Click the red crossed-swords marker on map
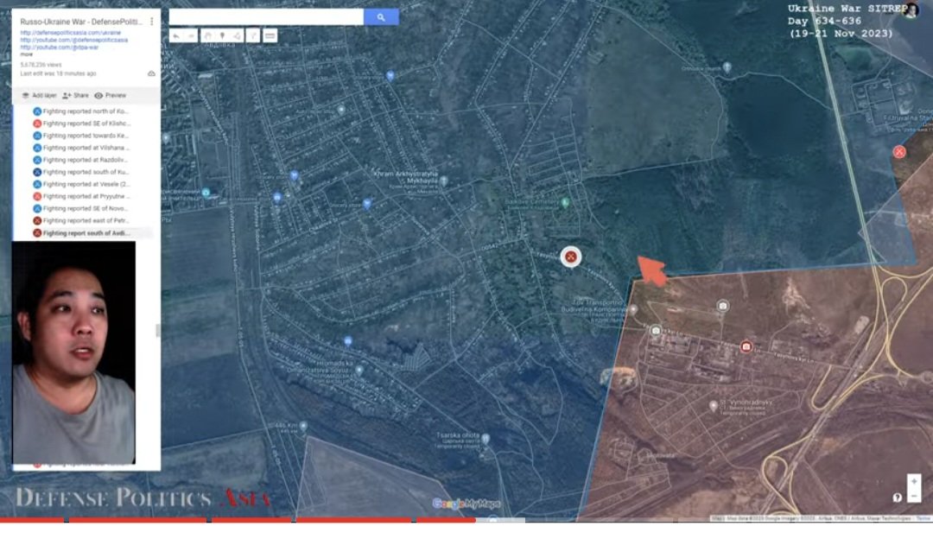 (x=570, y=257)
